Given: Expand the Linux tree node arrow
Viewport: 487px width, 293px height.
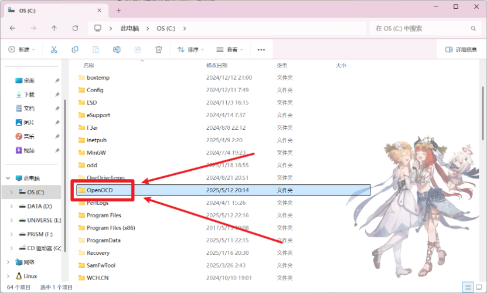Looking at the screenshot, I should click(8, 276).
